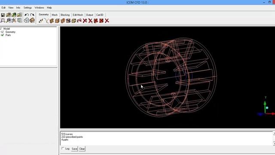Click the red X axis of triad
Viewport: 275px width, 155px height.
(271, 114)
